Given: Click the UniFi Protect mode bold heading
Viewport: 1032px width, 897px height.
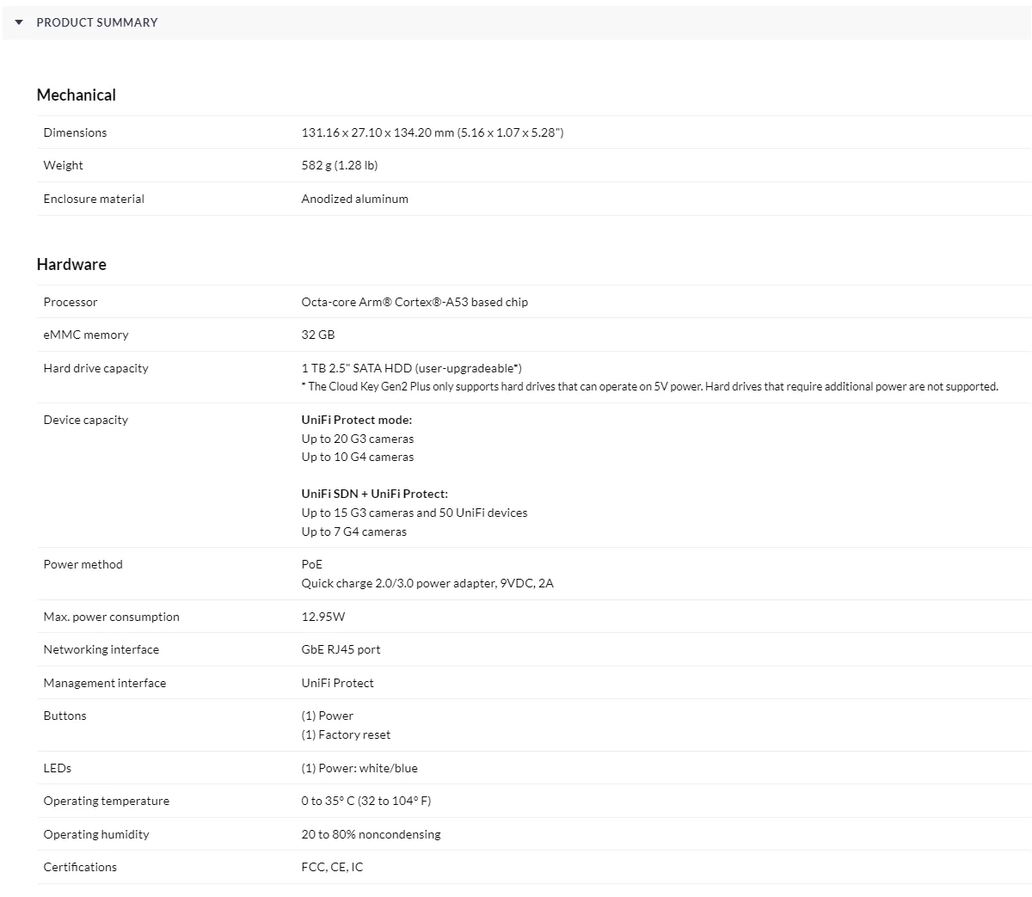Looking at the screenshot, I should point(356,420).
